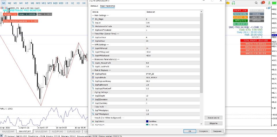Click the green LVL icon
The width and height of the screenshot is (277, 137).
pyautogui.click(x=269, y=3)
